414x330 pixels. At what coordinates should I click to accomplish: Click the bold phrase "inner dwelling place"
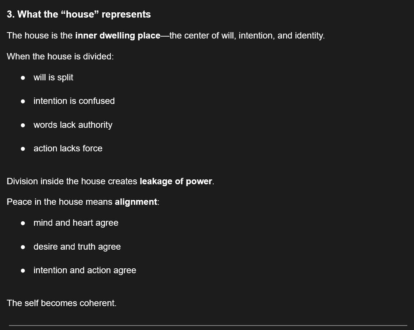click(117, 36)
